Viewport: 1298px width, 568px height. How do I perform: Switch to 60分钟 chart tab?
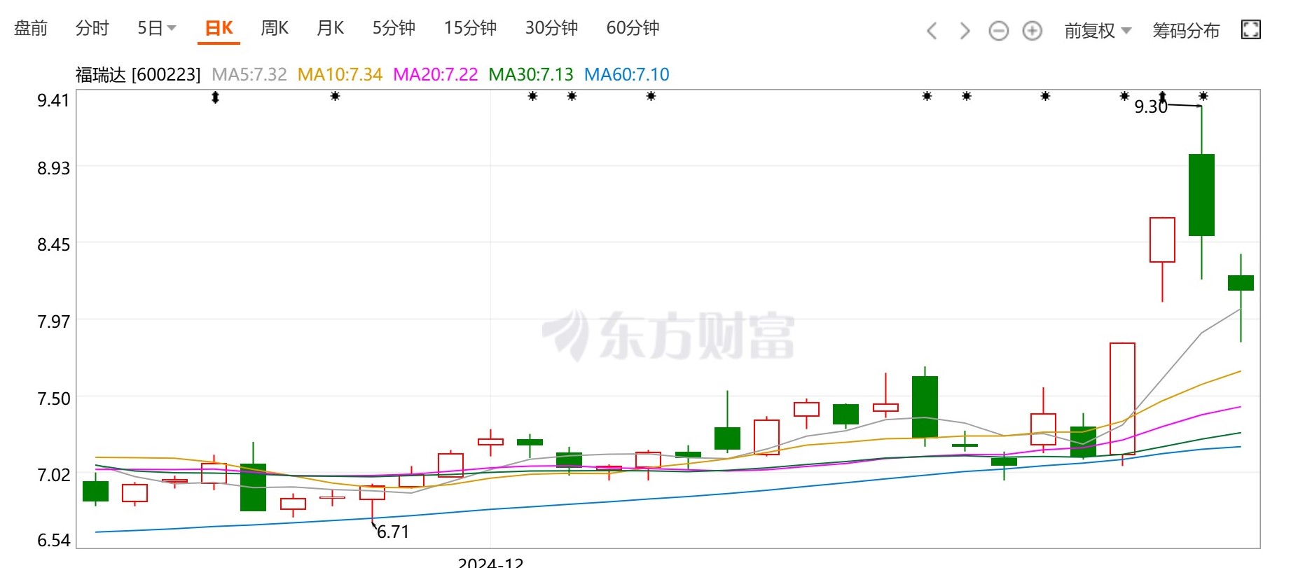click(x=633, y=28)
